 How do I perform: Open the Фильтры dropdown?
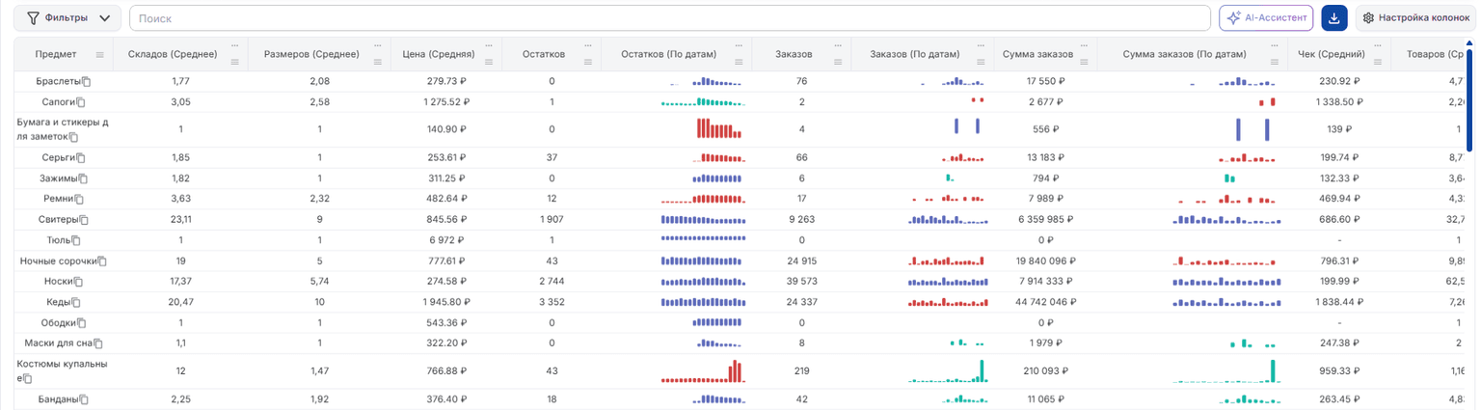(x=67, y=17)
